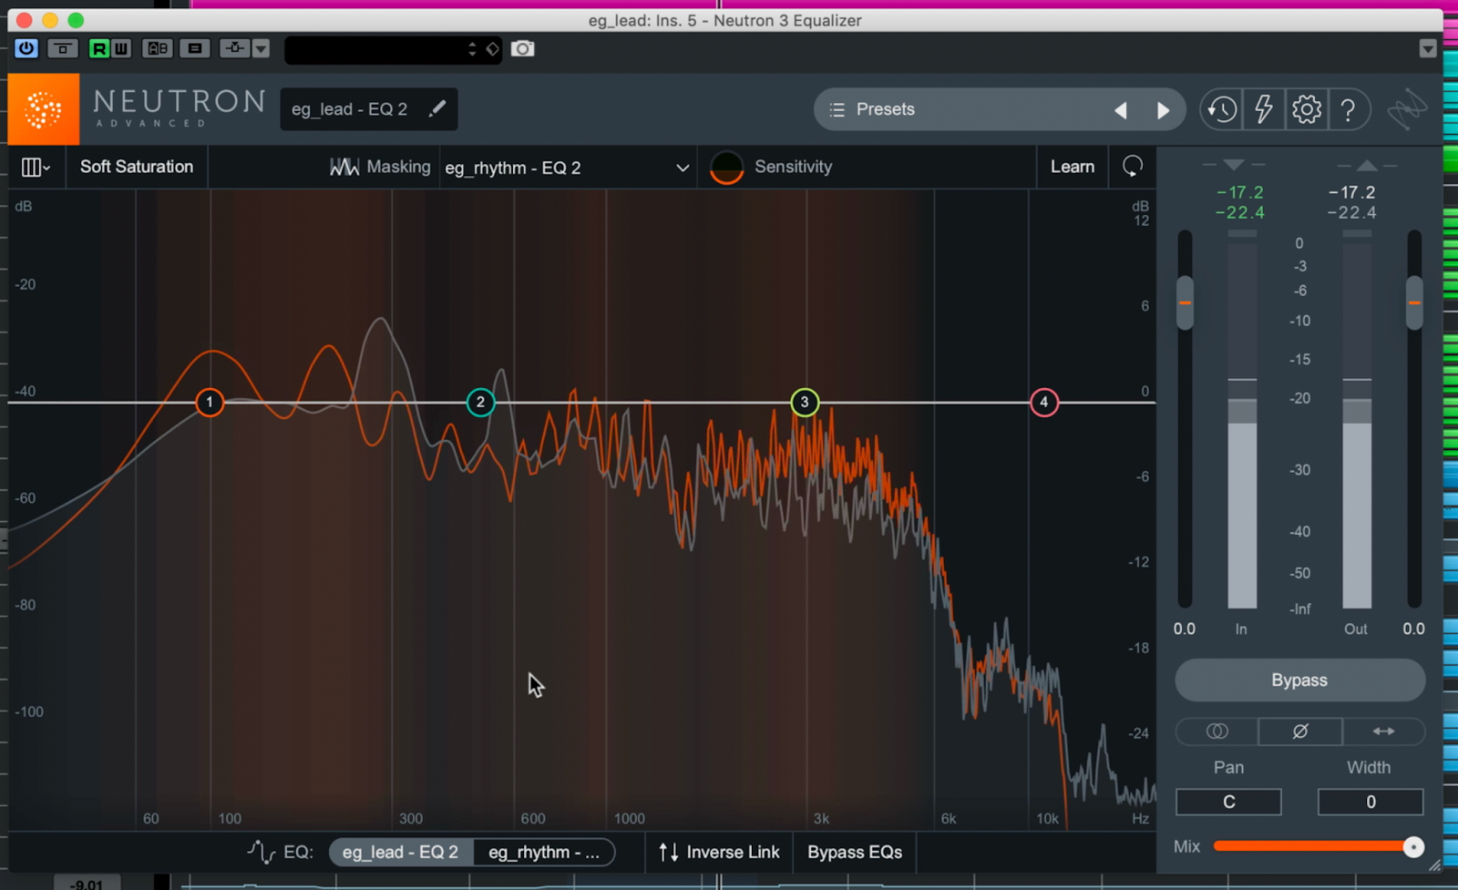Click the copy A to B settings icon
The height and width of the screenshot is (890, 1458).
click(x=194, y=48)
